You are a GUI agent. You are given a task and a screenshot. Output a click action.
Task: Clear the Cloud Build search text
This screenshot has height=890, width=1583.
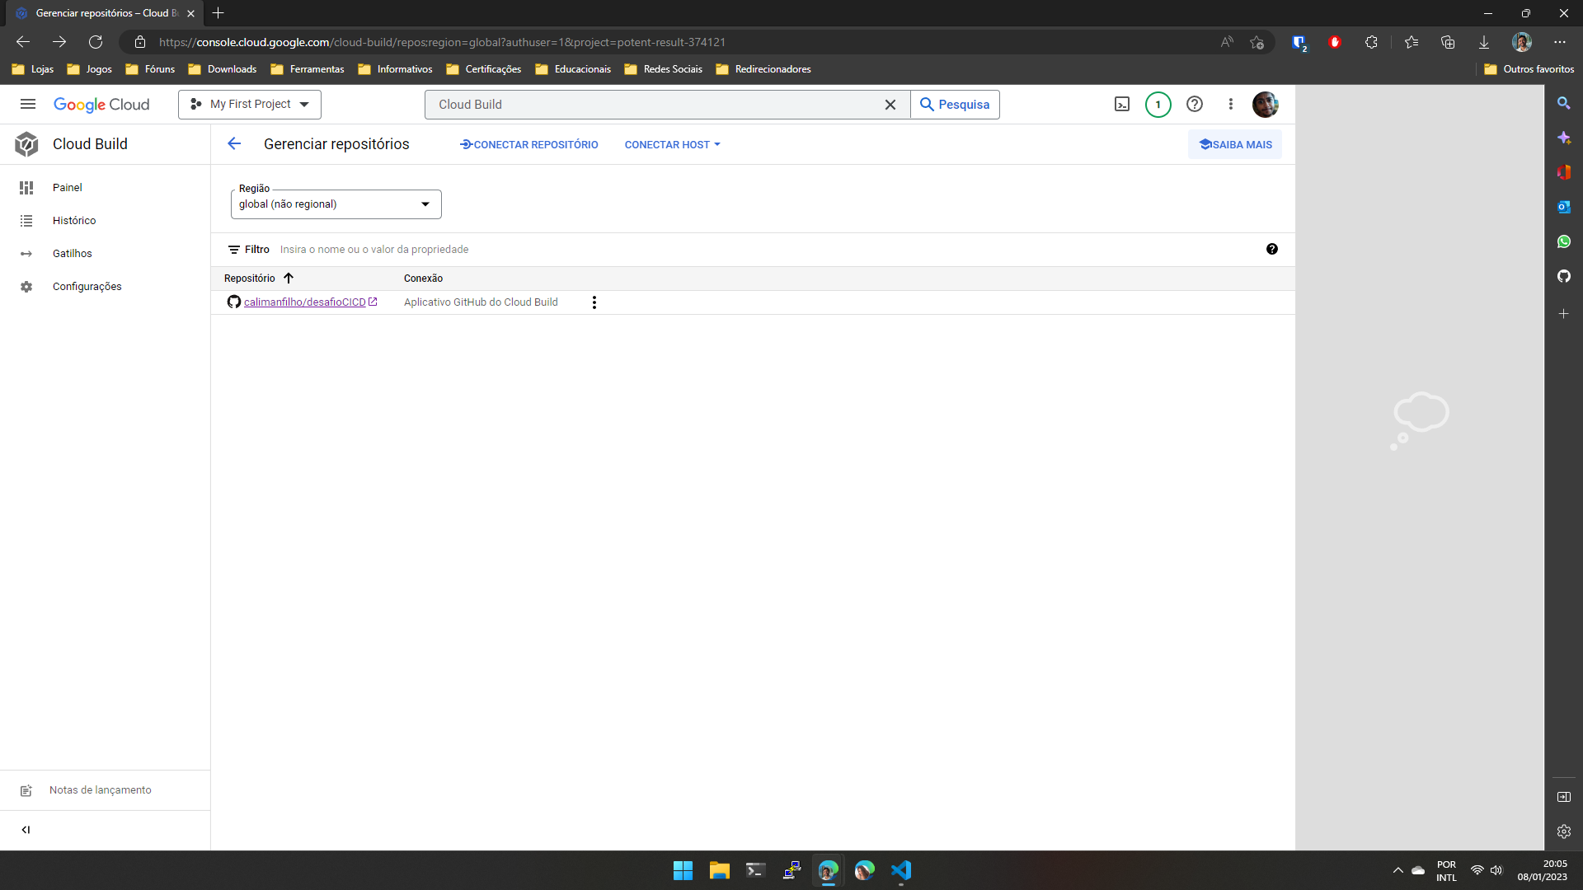click(890, 105)
